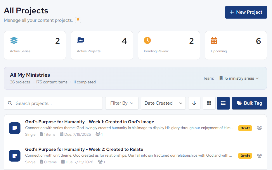Click the chevron after 16 ministry areas
The image size is (272, 170).
[257, 78]
